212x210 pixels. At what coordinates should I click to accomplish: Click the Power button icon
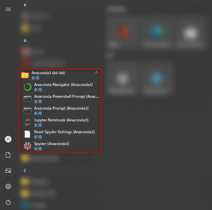[x=8, y=202]
